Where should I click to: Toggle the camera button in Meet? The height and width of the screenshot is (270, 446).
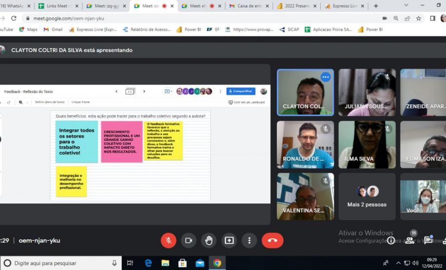(188, 240)
